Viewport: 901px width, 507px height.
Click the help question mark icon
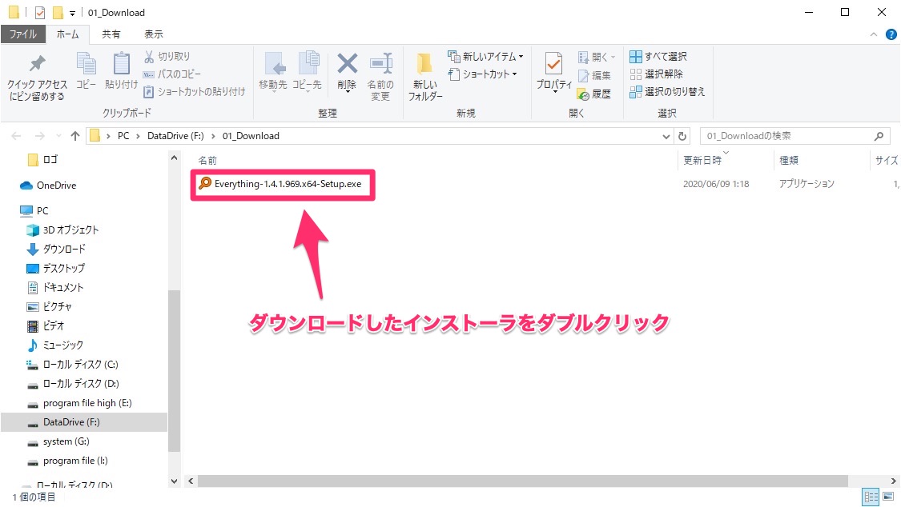(891, 34)
